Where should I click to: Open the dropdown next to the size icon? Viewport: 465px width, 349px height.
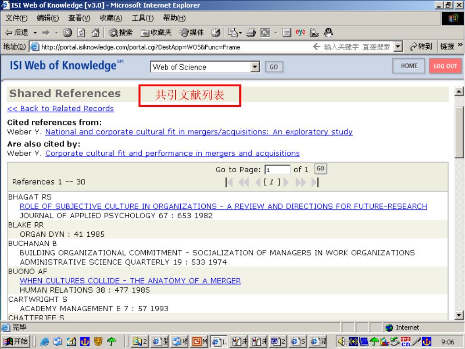(276, 33)
